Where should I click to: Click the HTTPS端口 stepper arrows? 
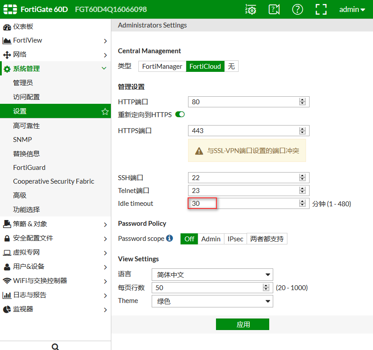(x=302, y=130)
